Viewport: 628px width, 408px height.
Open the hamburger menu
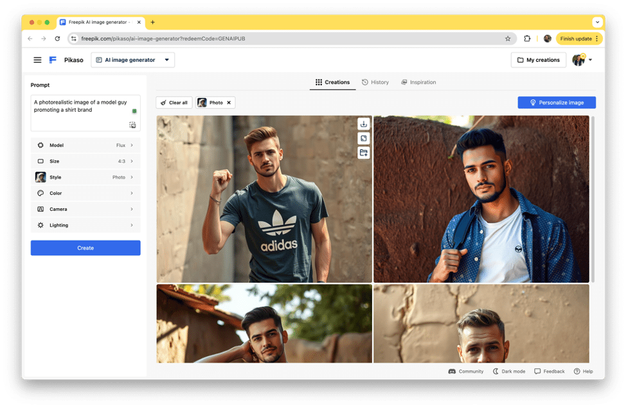point(37,60)
